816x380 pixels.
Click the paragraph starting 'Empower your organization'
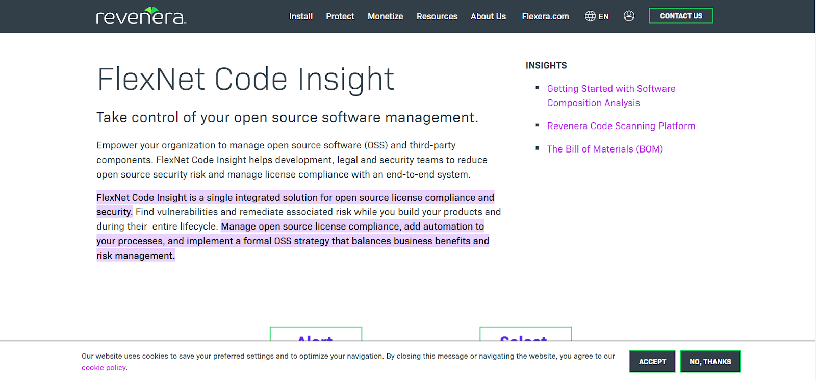[292, 160]
